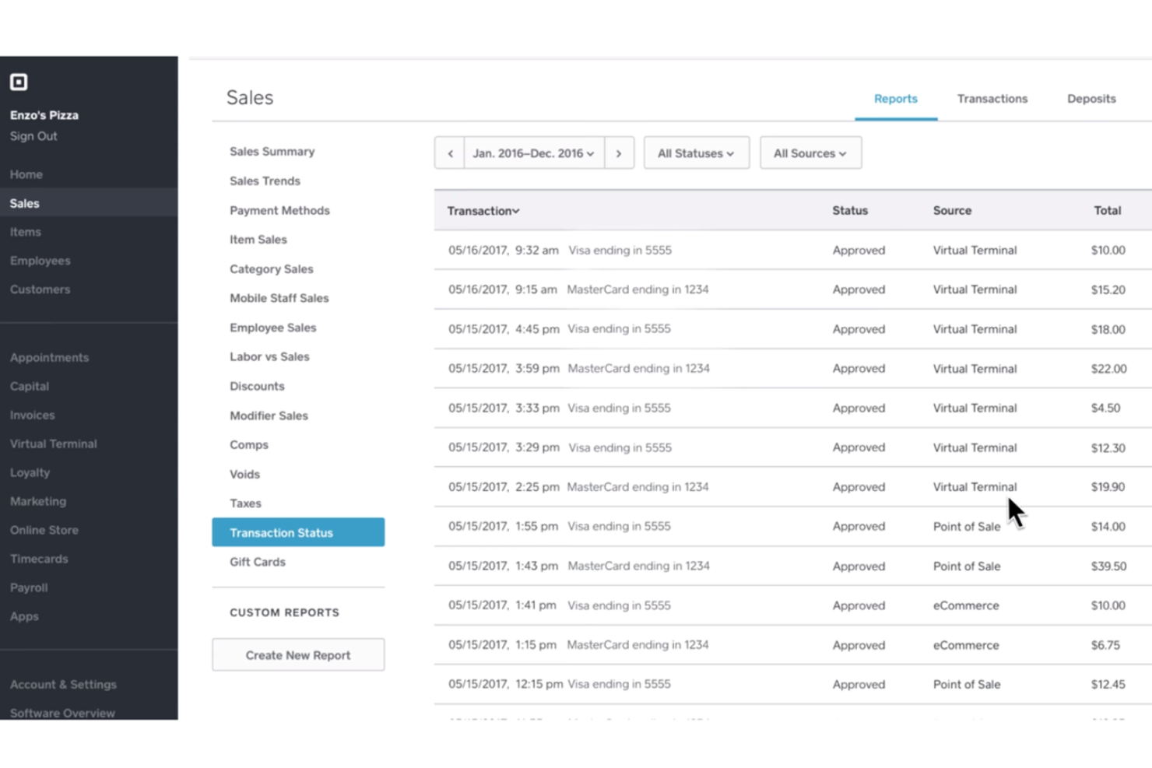Navigate to Payroll in the sidebar
The width and height of the screenshot is (1152, 768).
point(29,587)
